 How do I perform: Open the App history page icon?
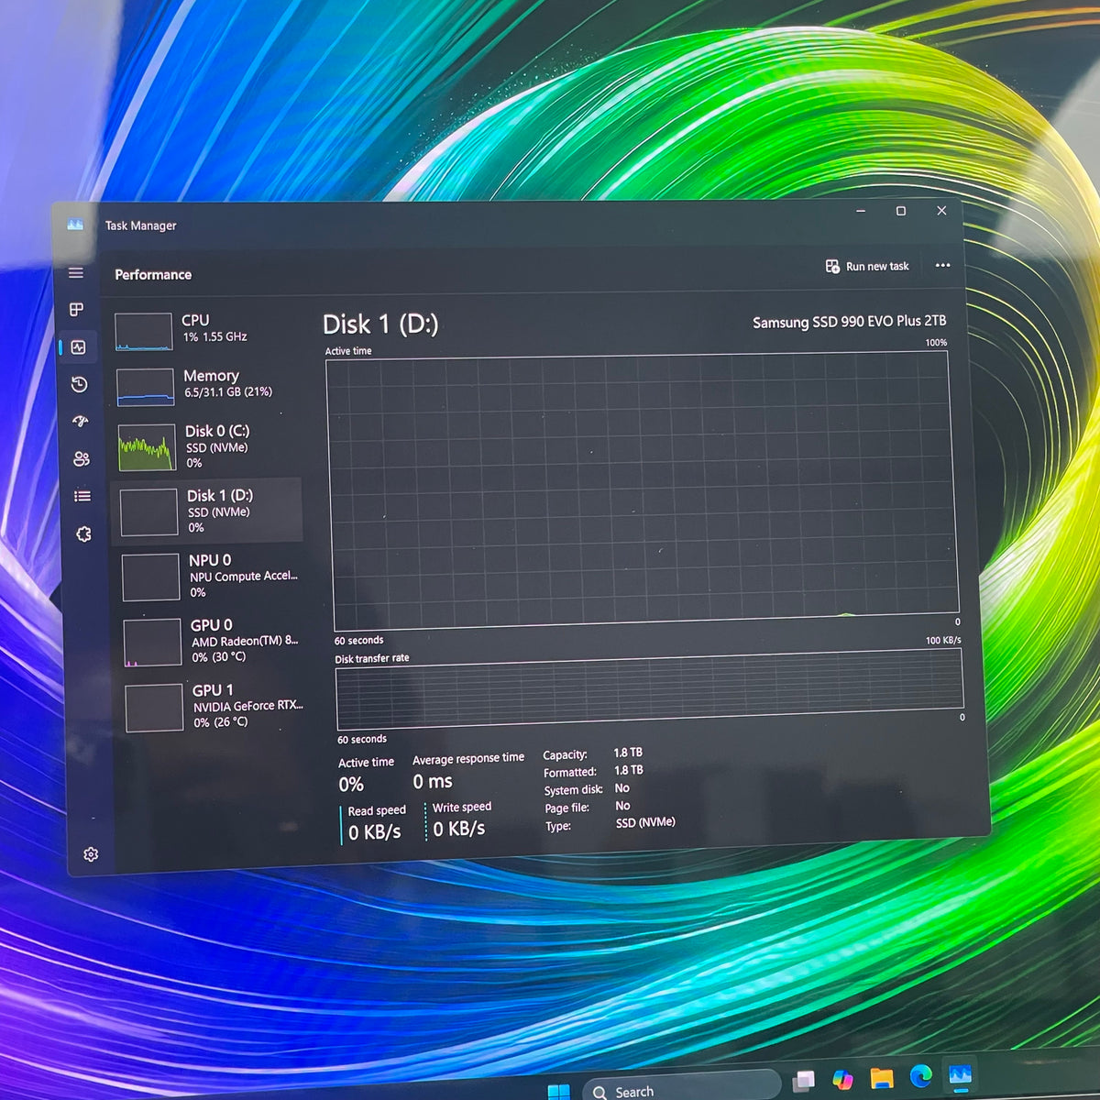pos(80,384)
